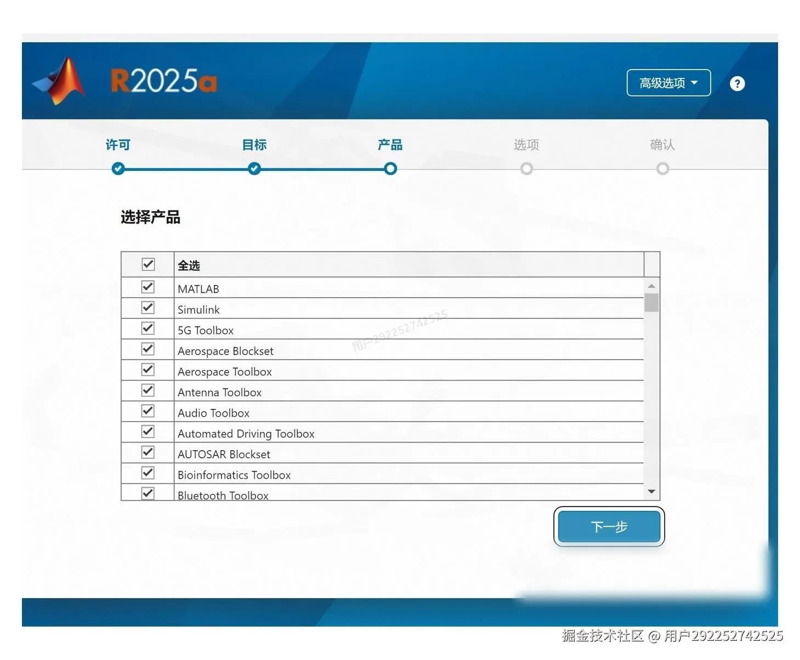Open the help question mark icon

[x=737, y=83]
